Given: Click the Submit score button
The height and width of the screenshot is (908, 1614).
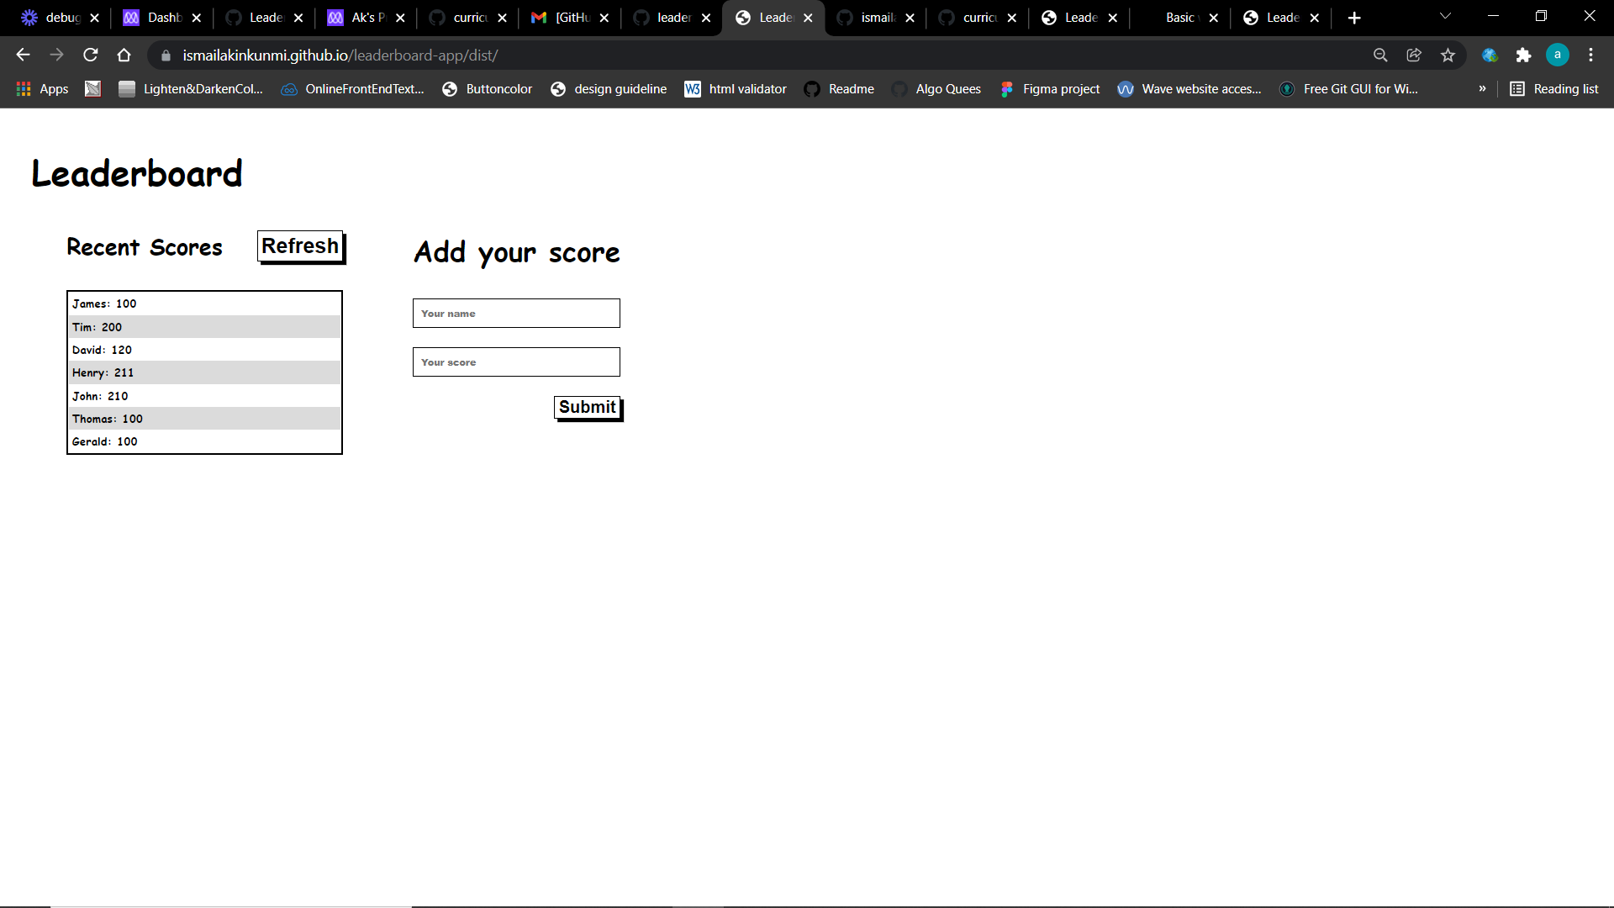Looking at the screenshot, I should click(x=587, y=407).
